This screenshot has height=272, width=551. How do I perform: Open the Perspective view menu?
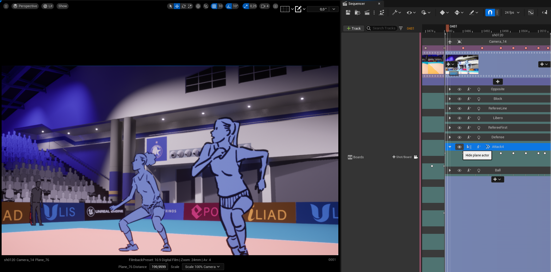coord(25,6)
